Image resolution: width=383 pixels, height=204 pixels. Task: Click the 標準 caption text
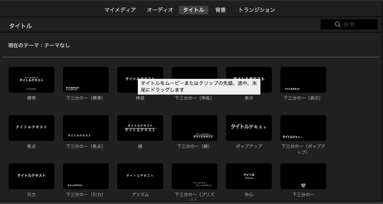click(x=31, y=98)
